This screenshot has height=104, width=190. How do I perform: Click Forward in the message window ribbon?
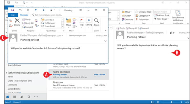click(x=28, y=27)
